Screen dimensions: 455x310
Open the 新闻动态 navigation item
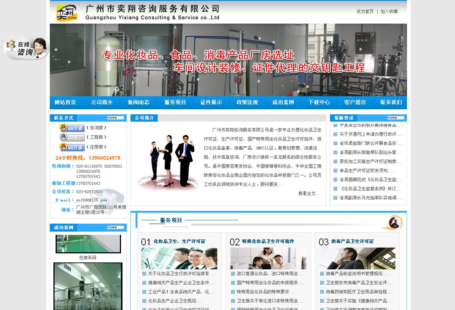point(138,102)
